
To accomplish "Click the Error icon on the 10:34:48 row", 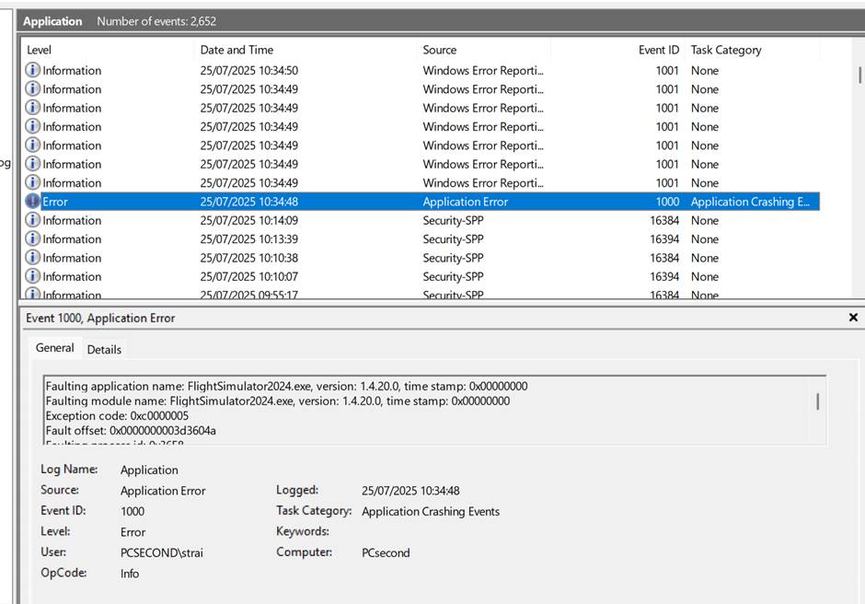I will (32, 201).
